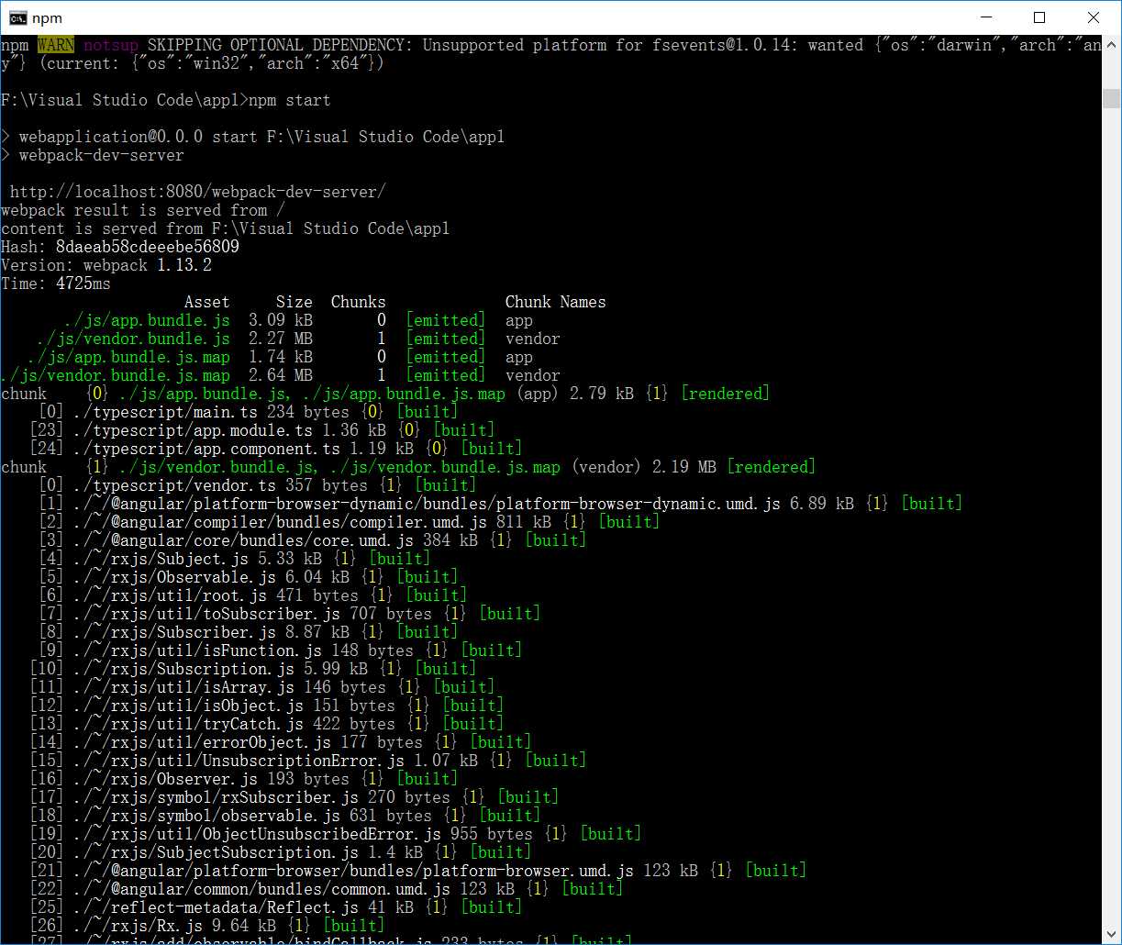Click the core.umd.js module line
Screen dimensions: 1122x945
[x=312, y=540]
